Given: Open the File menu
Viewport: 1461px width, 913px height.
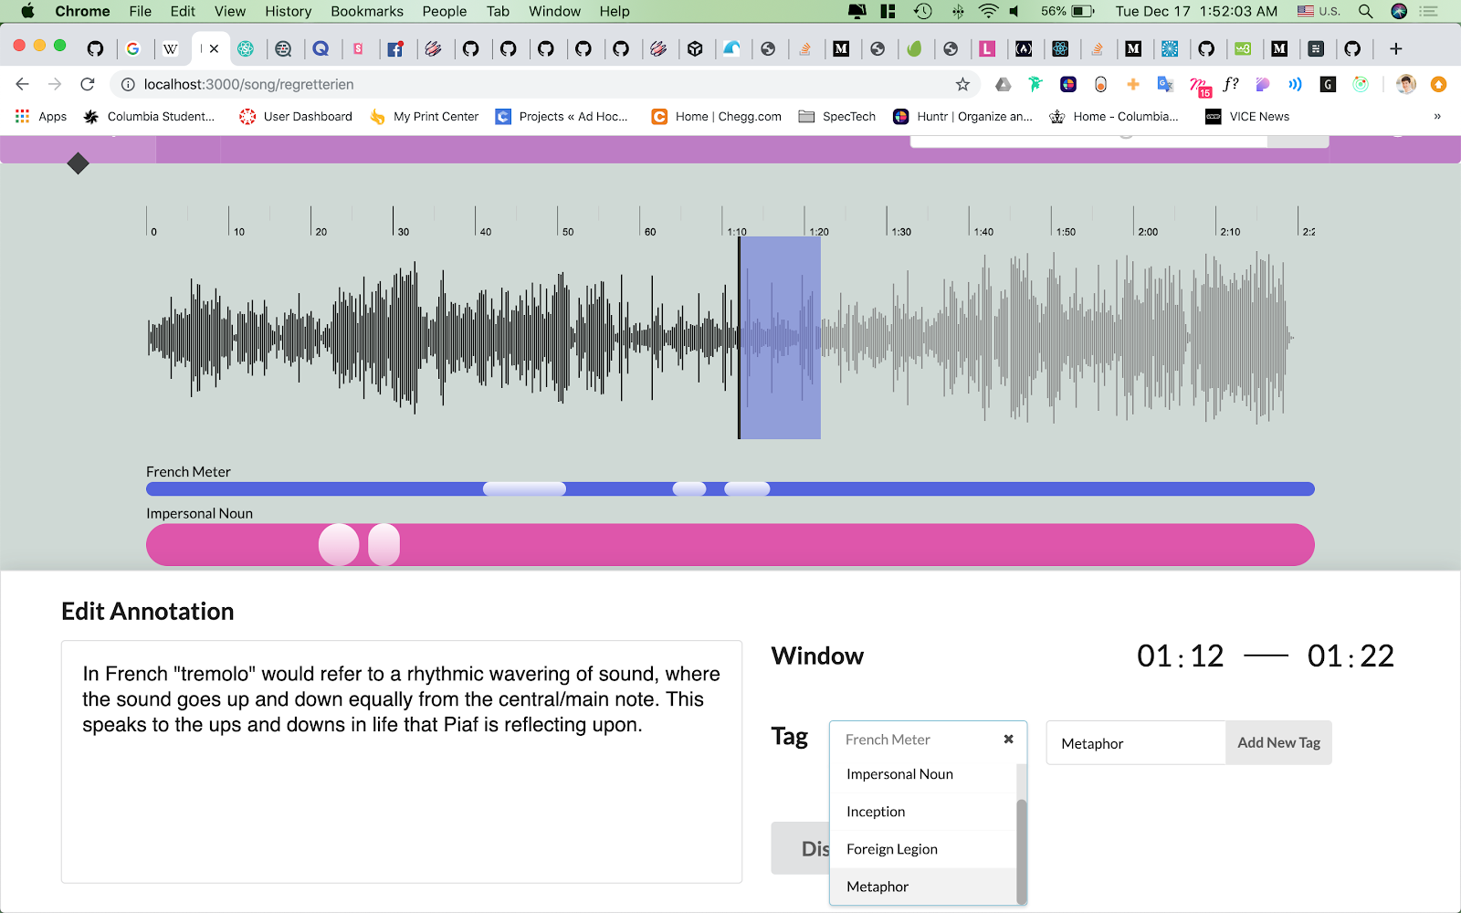Looking at the screenshot, I should point(141,11).
